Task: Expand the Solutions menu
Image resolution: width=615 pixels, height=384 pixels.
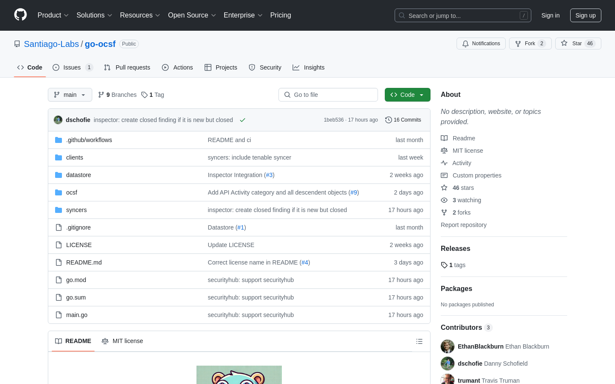Action: (x=94, y=15)
